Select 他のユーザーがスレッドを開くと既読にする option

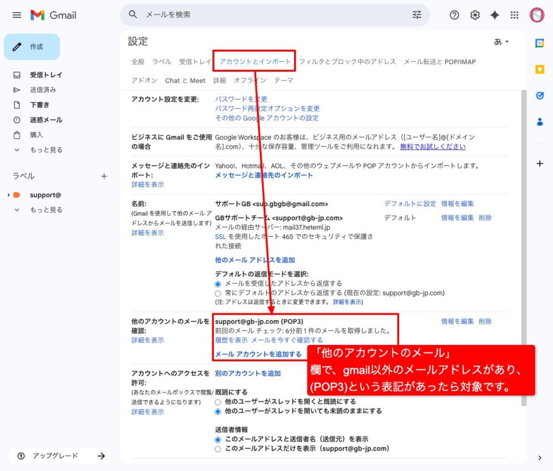(218, 402)
